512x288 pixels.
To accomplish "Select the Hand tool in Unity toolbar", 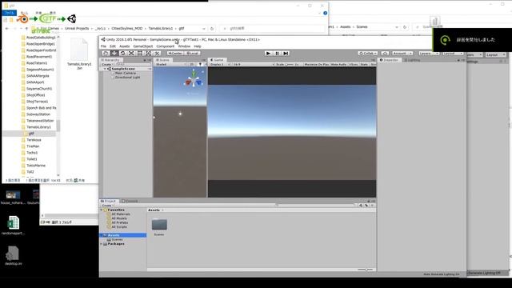I will pos(106,54).
